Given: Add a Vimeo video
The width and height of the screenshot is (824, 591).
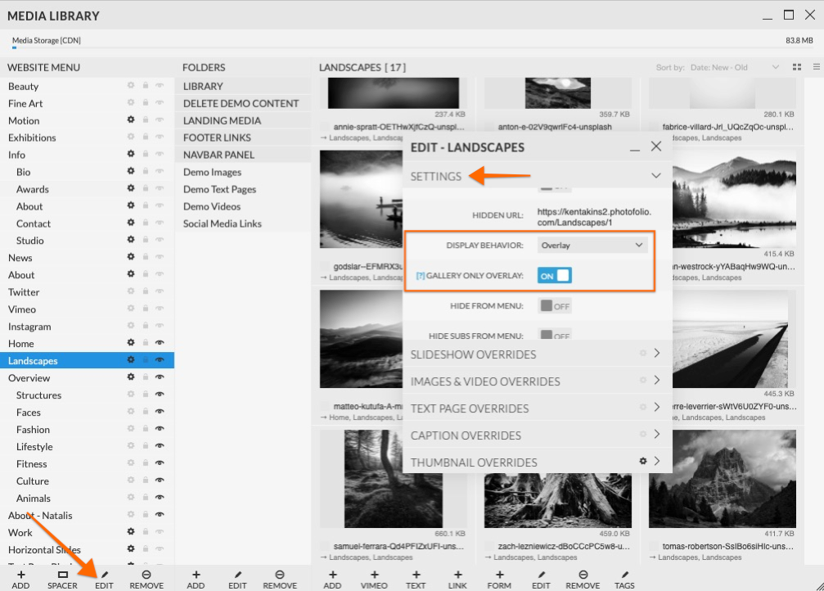Looking at the screenshot, I should (x=374, y=580).
